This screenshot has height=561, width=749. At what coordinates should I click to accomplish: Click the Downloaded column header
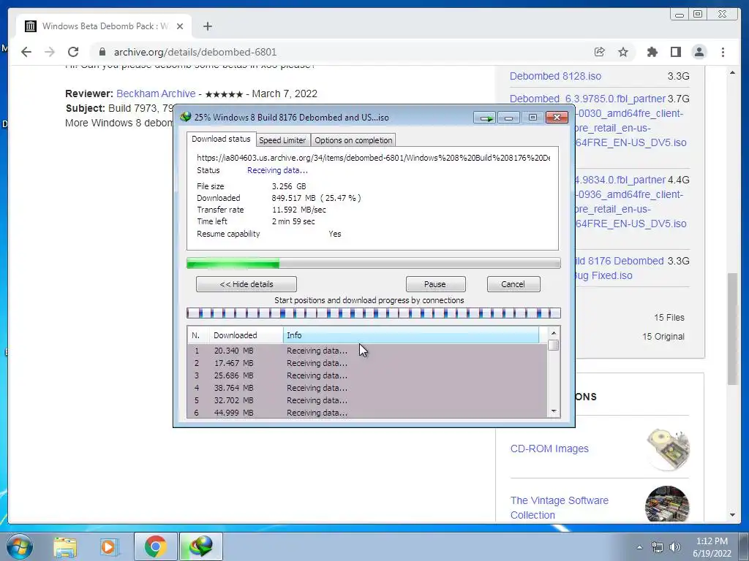(246, 335)
